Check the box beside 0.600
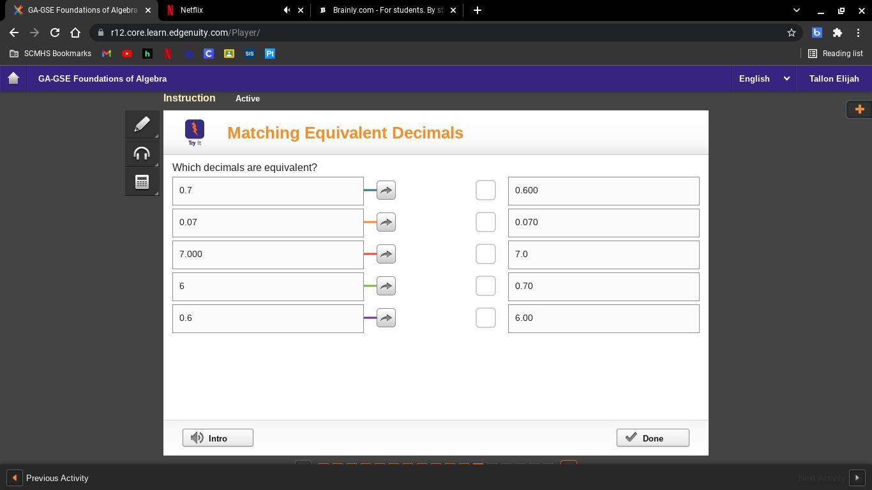The height and width of the screenshot is (490, 872). point(486,190)
